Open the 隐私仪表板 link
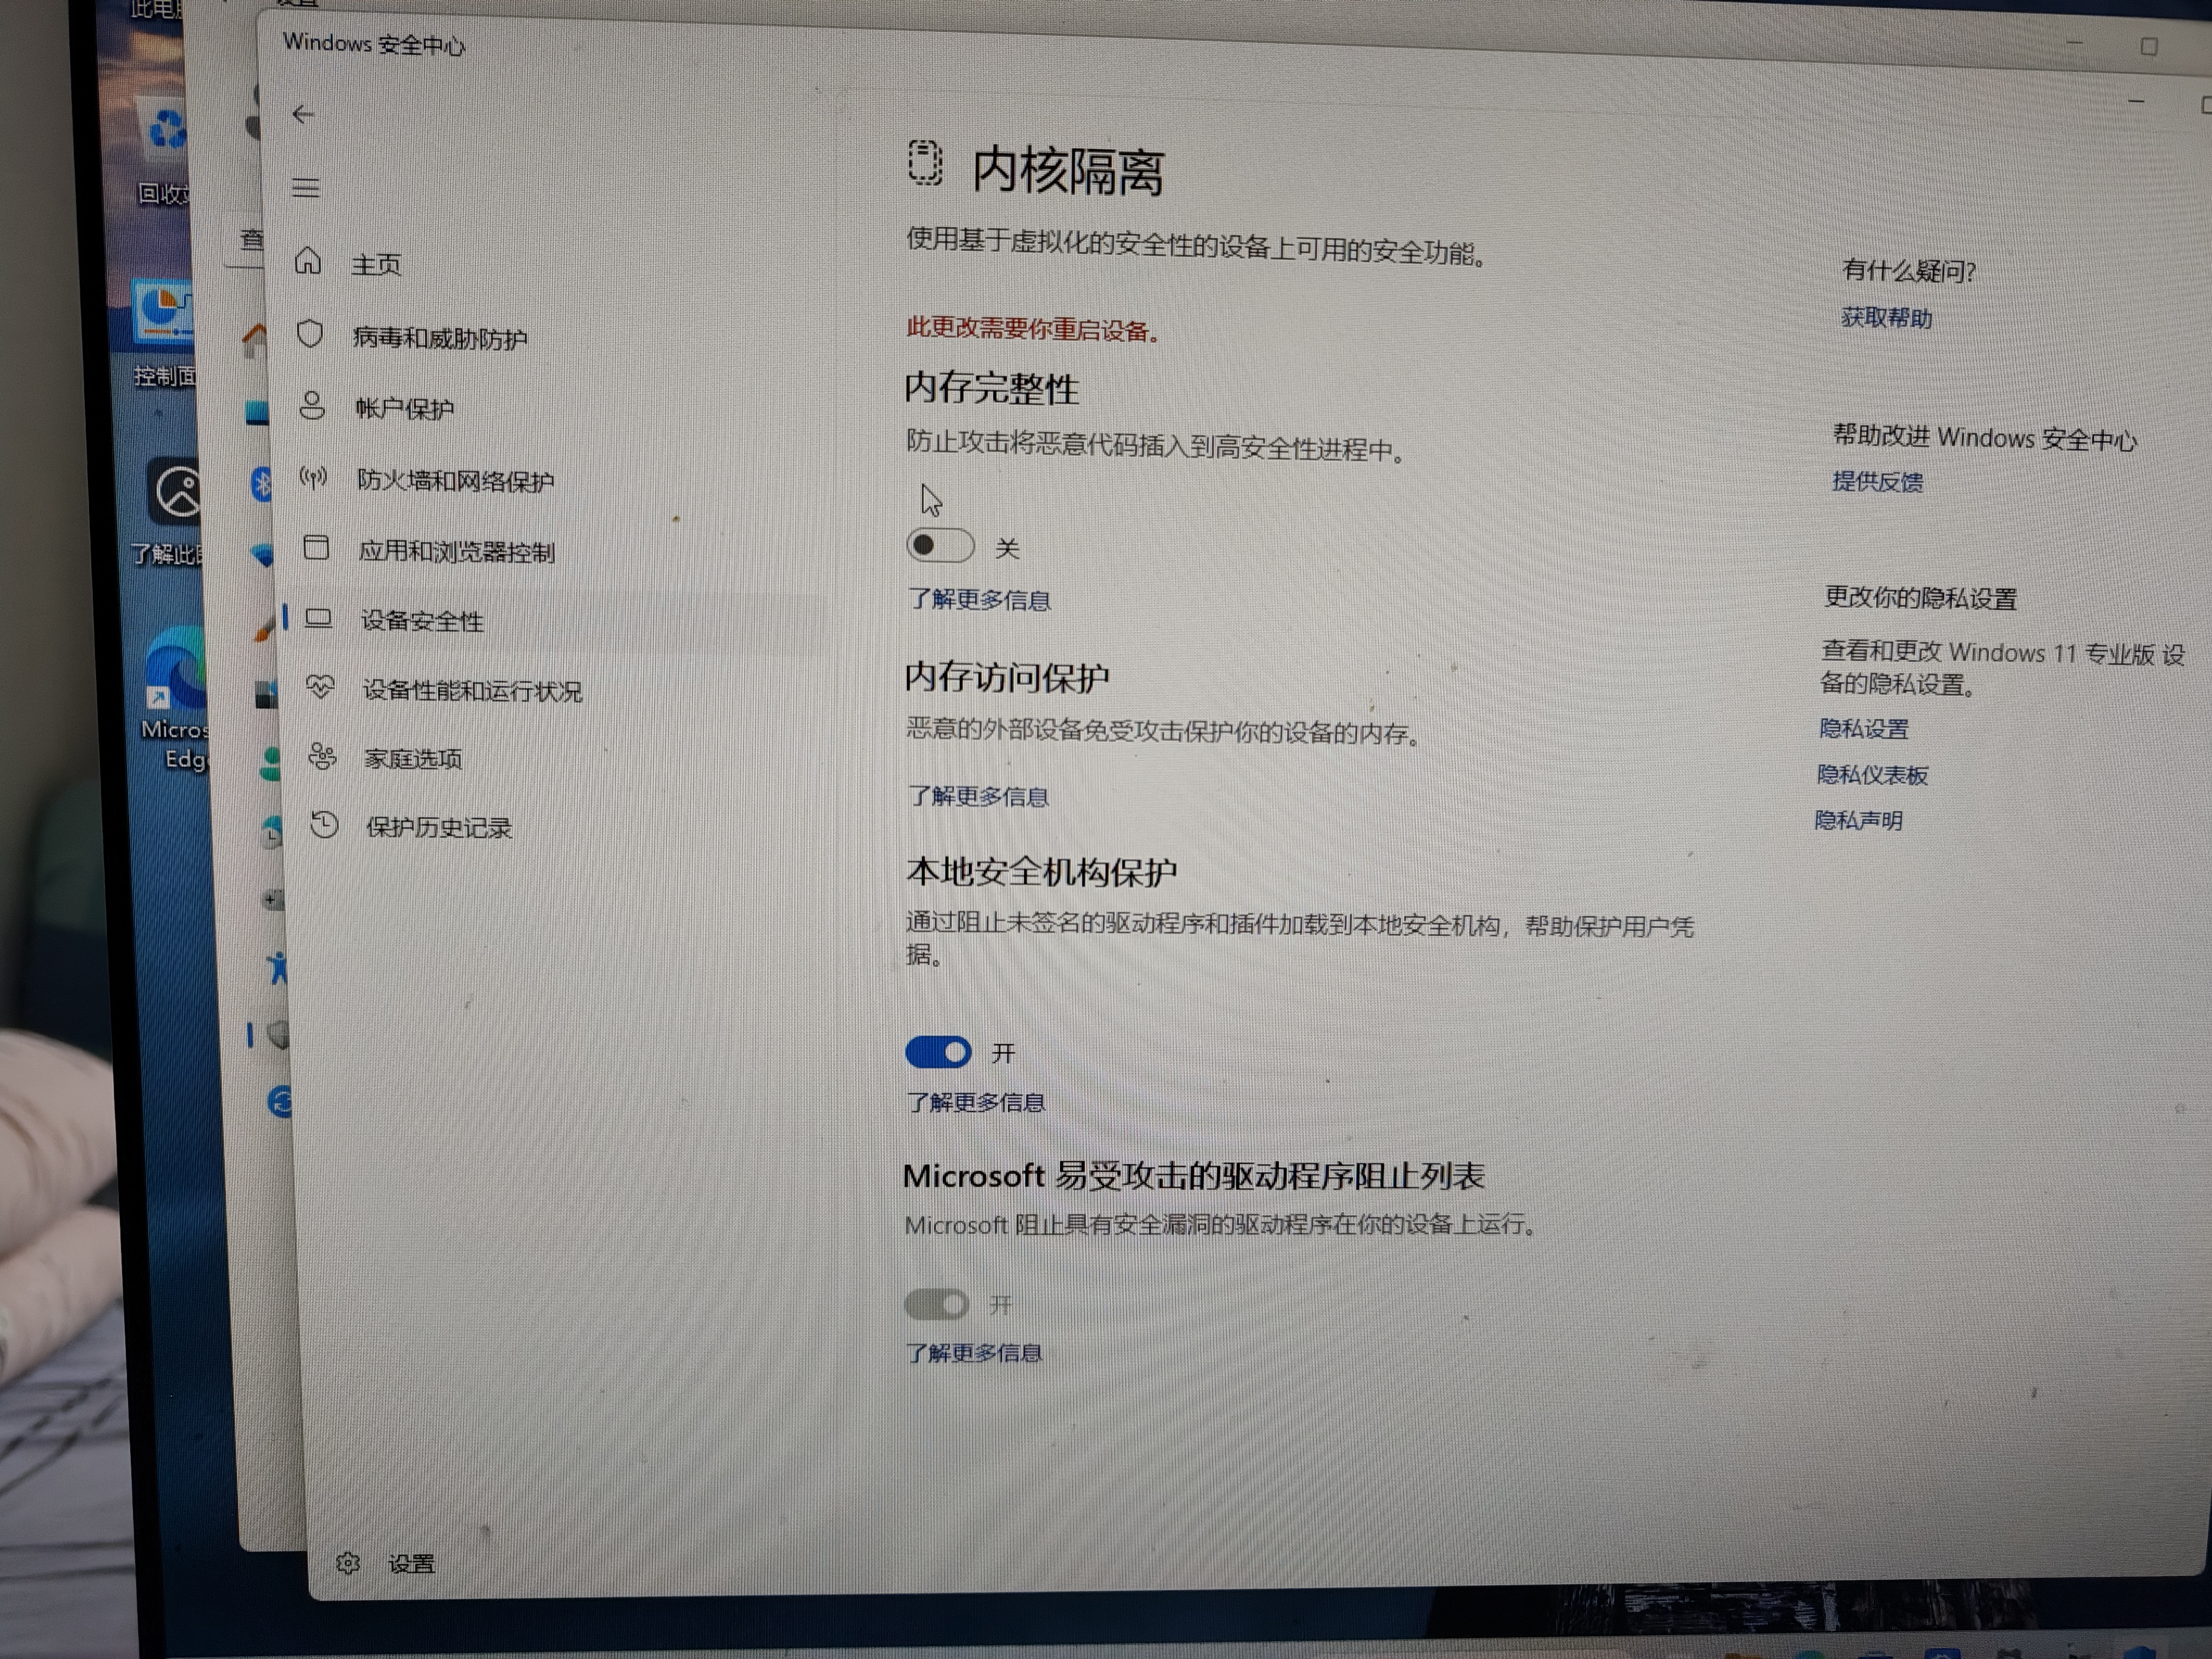 1872,775
